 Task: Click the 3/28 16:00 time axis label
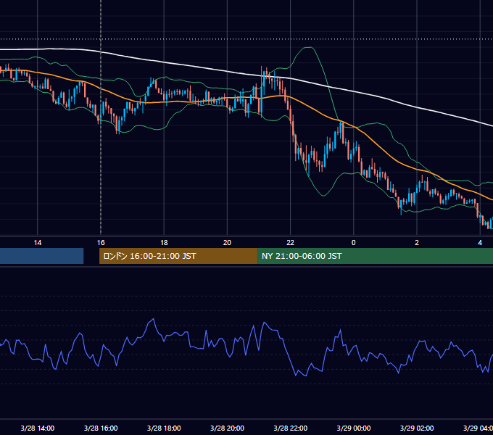[101, 428]
